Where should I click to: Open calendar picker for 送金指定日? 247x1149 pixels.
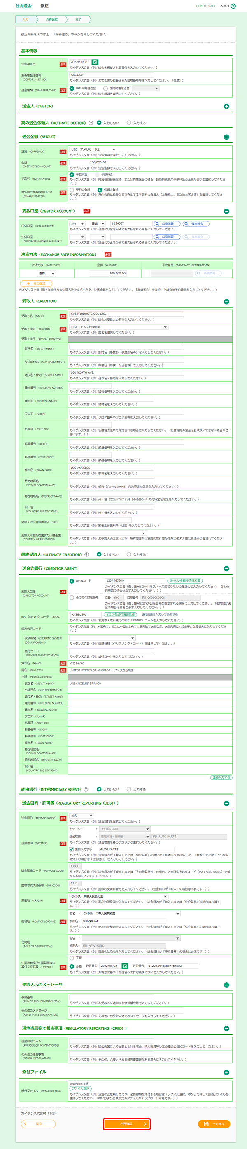95,62
